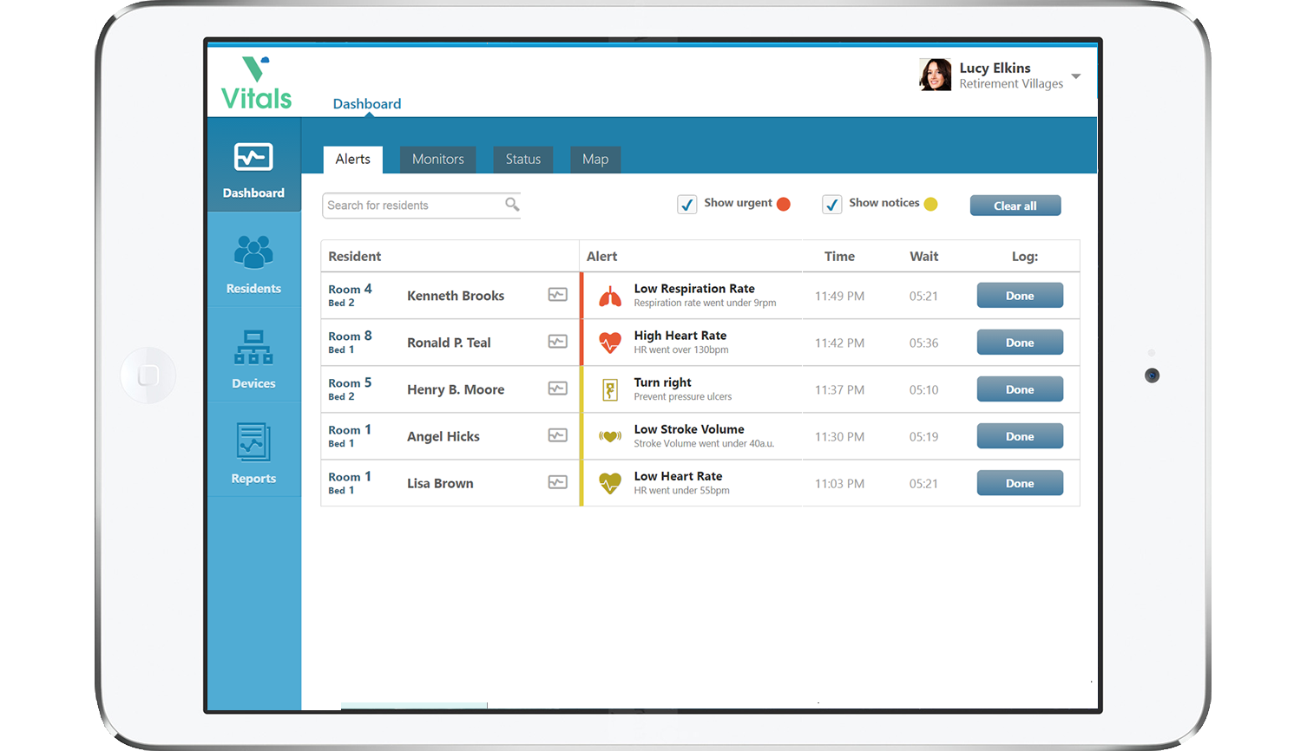
Task: Click the yellow notices color dot
Action: pyautogui.click(x=930, y=204)
